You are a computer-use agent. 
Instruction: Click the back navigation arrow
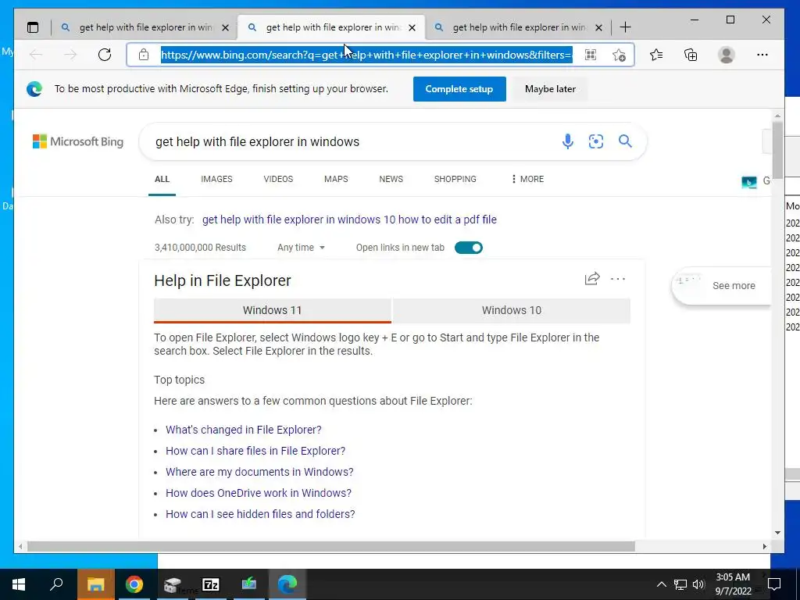point(36,55)
